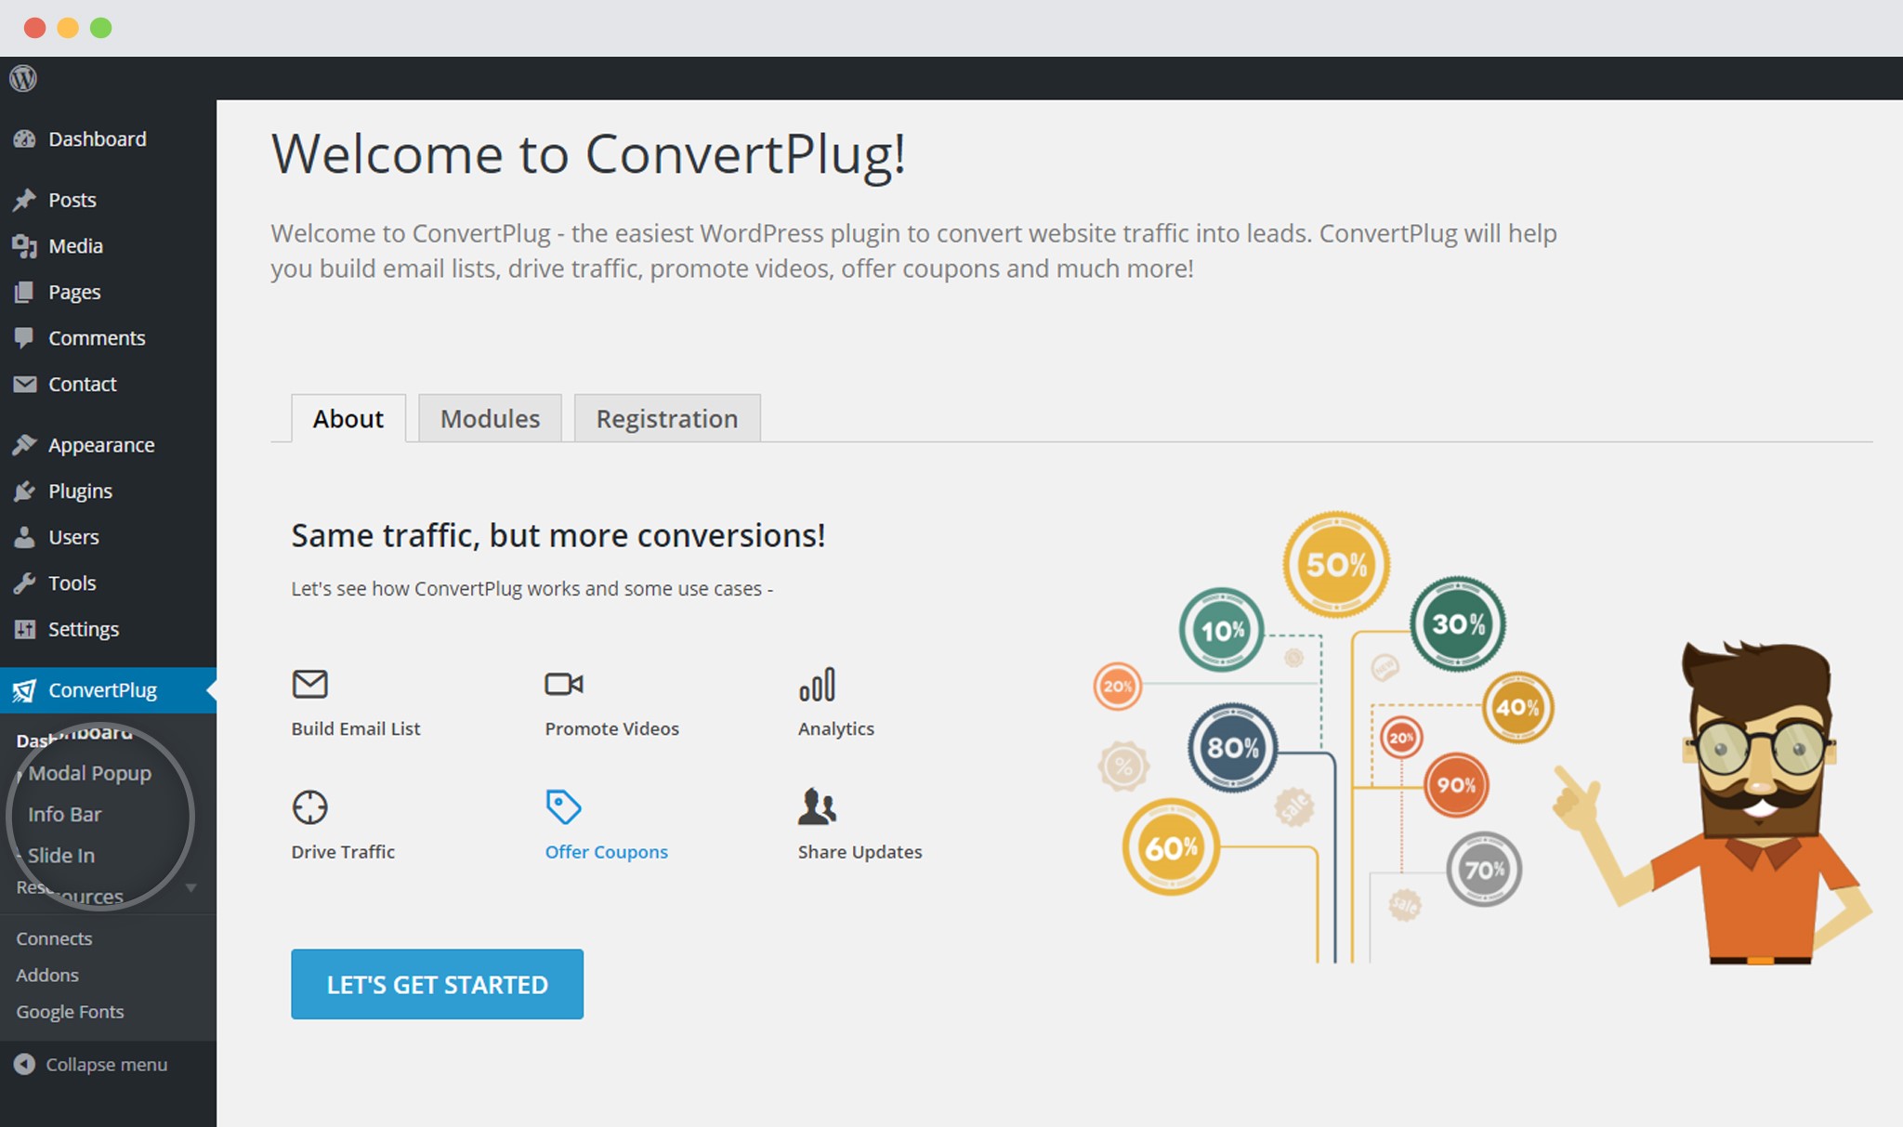This screenshot has width=1903, height=1127.
Task: Open the Resources submenu item
Action: 70,893
